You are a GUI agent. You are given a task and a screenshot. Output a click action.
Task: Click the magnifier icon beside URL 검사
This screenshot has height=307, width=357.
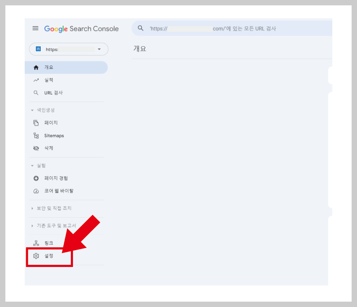pyautogui.click(x=36, y=93)
